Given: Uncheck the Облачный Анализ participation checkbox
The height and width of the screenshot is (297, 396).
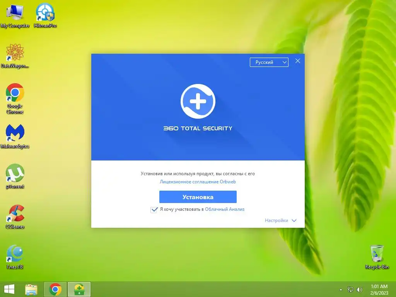Looking at the screenshot, I should [x=154, y=210].
